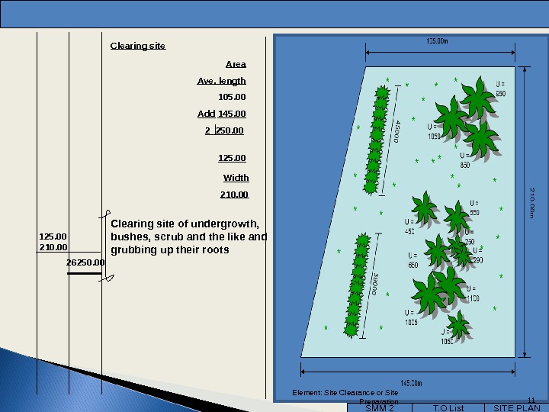Select the upper hedge row beside 45000
Image resolution: width=549 pixels, height=412 pixels.
pyautogui.click(x=377, y=140)
